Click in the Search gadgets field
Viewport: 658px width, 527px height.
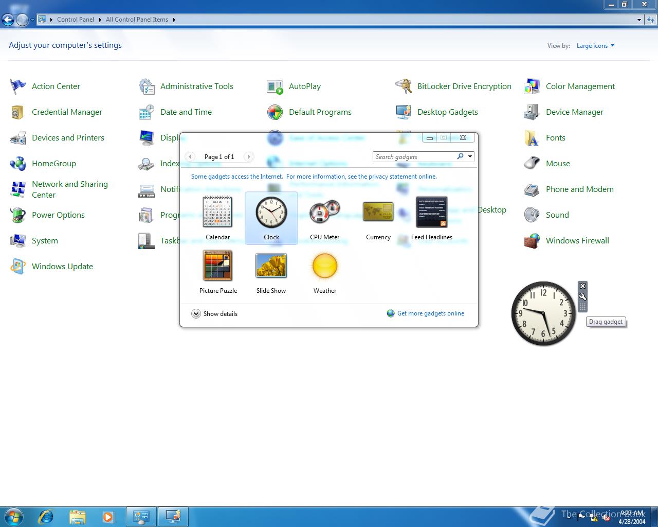(x=414, y=156)
